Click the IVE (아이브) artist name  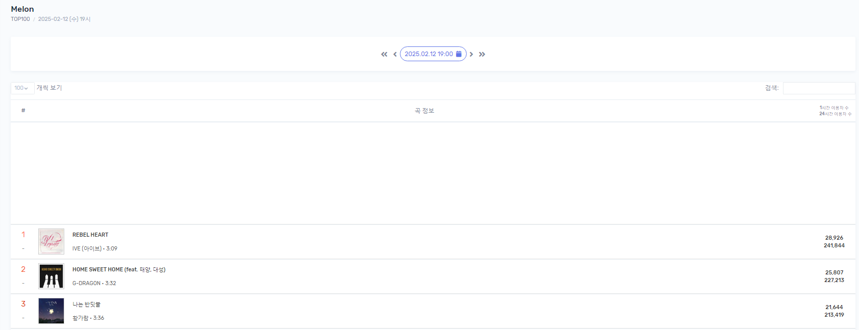pos(87,249)
